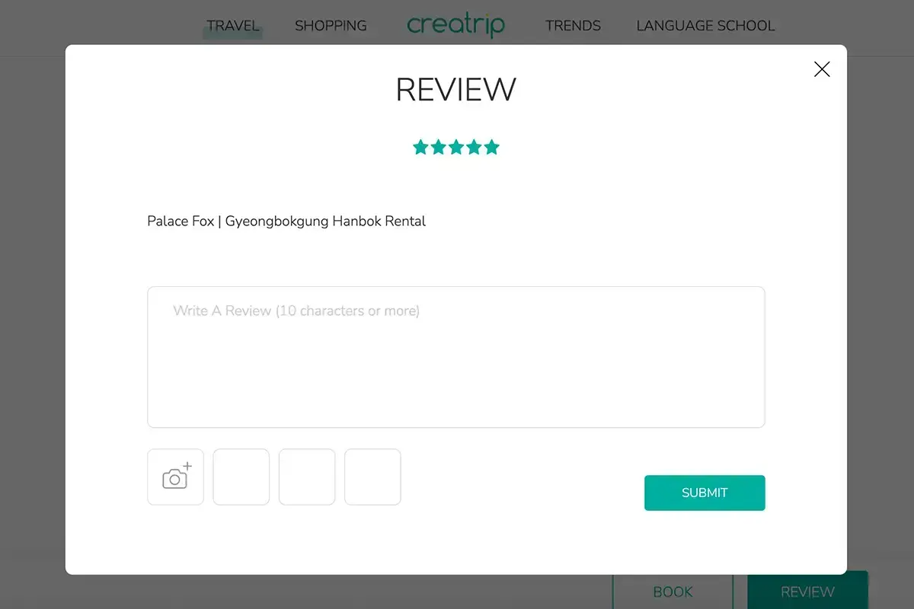Viewport: 914px width, 609px height.
Task: Focus the Write A Review text box
Action: coord(455,357)
